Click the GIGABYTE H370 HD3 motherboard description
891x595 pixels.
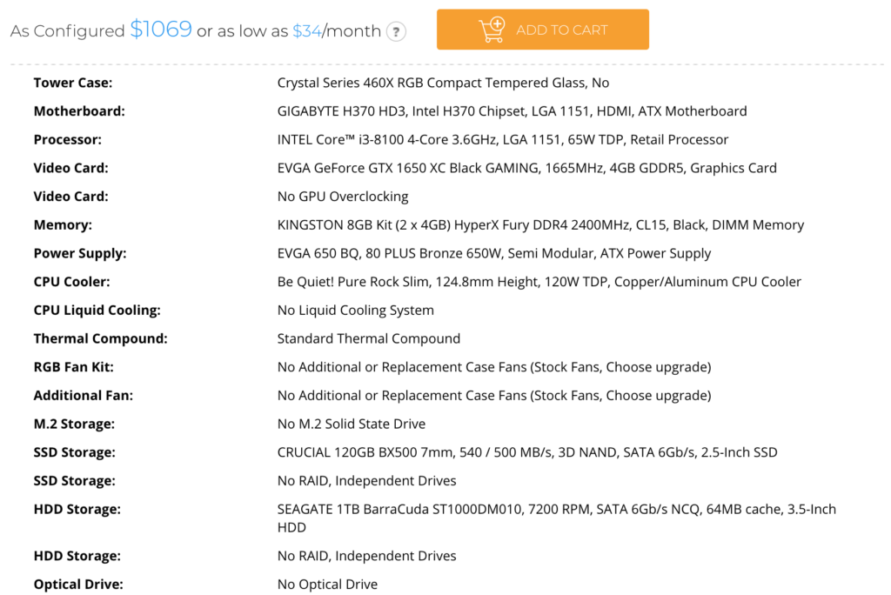[x=512, y=111]
